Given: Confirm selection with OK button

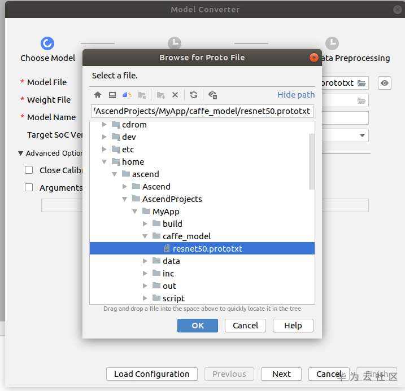Looking at the screenshot, I should coord(198,326).
